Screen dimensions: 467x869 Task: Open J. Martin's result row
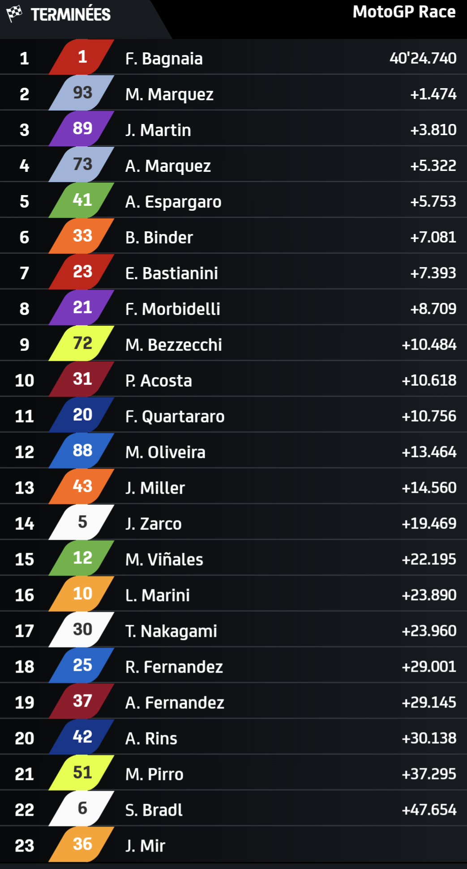(x=158, y=130)
